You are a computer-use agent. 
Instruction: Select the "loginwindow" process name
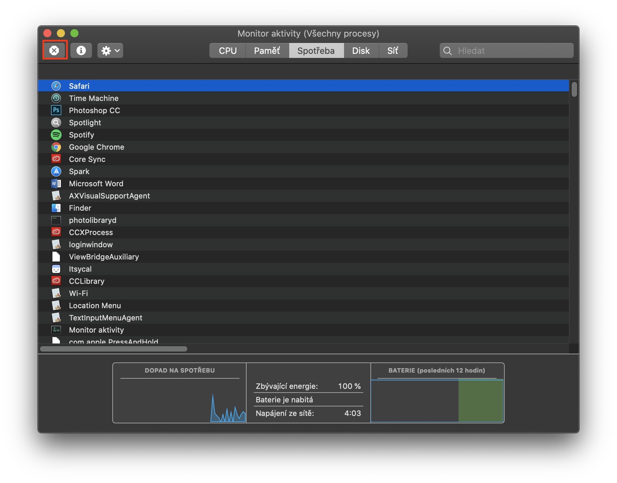[91, 245]
